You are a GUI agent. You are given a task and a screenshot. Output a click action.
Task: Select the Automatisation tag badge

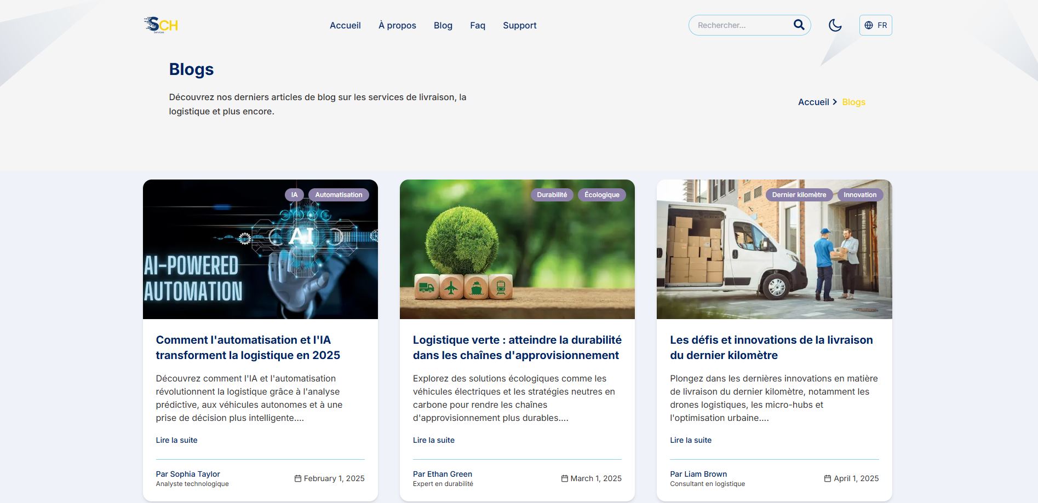click(x=339, y=195)
